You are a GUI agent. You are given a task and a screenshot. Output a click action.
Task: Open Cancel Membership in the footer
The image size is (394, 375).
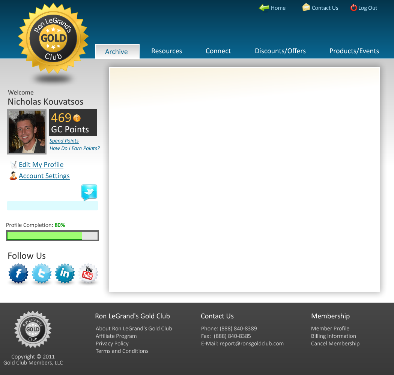[x=335, y=343]
